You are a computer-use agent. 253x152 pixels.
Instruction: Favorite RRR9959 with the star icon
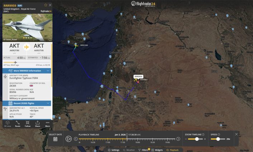[46, 5]
